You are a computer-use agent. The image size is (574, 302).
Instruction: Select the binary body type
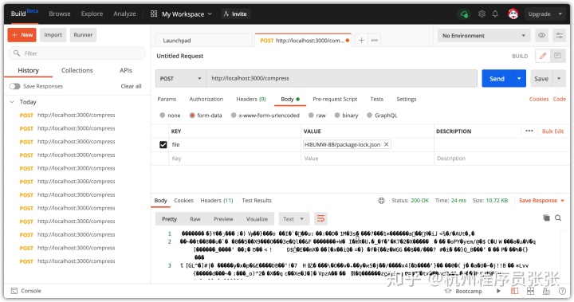(337, 116)
